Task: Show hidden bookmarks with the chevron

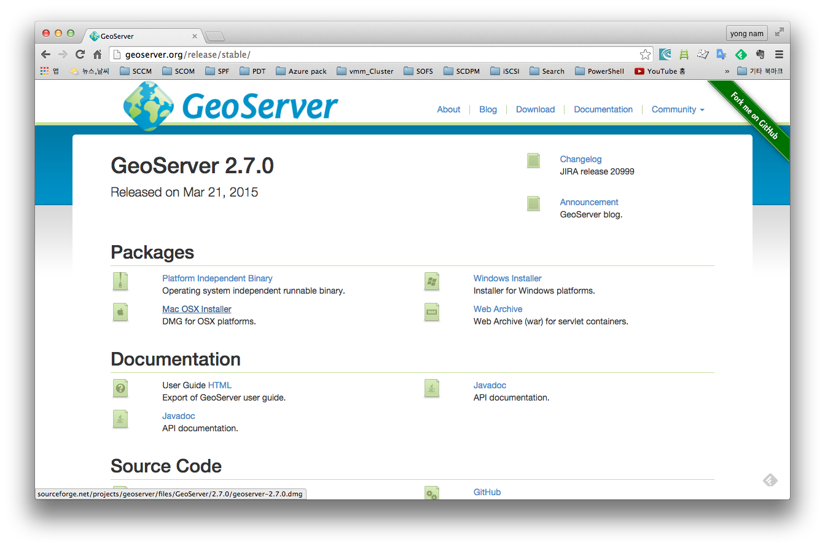Action: [727, 71]
